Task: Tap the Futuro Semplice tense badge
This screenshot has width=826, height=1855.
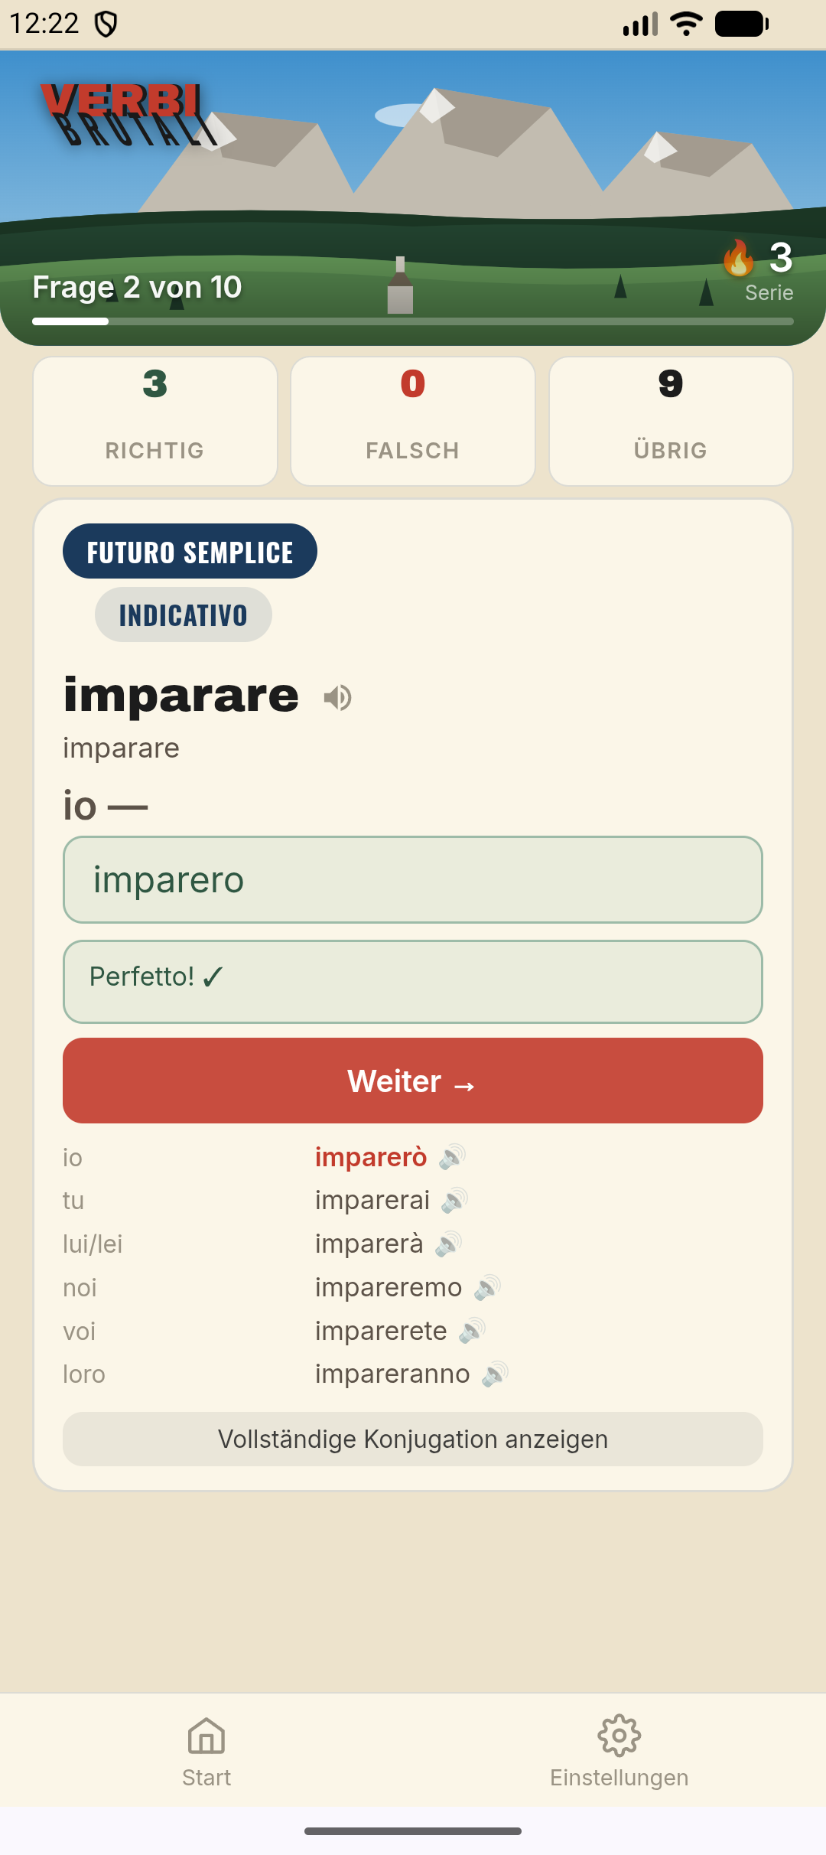Action: click(x=190, y=551)
